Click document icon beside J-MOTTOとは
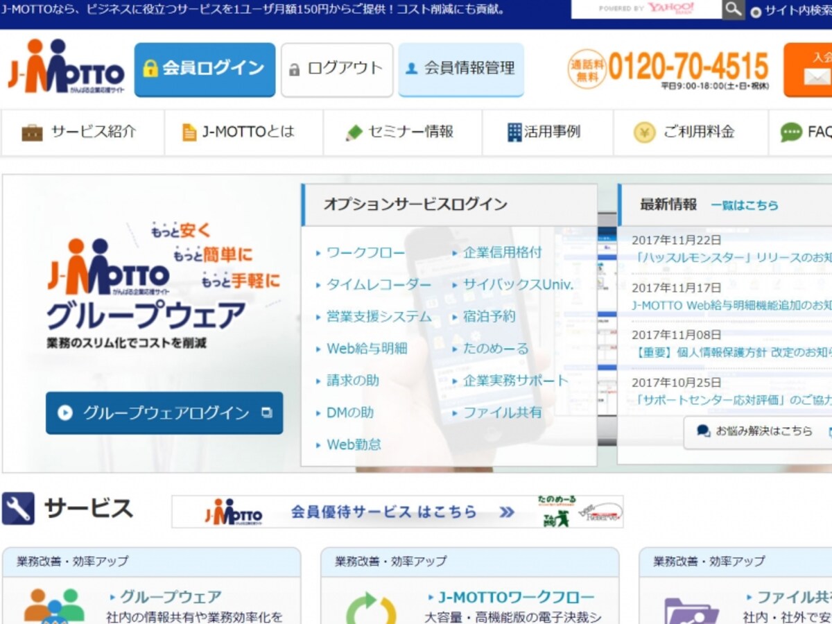The image size is (832, 624). 189,132
